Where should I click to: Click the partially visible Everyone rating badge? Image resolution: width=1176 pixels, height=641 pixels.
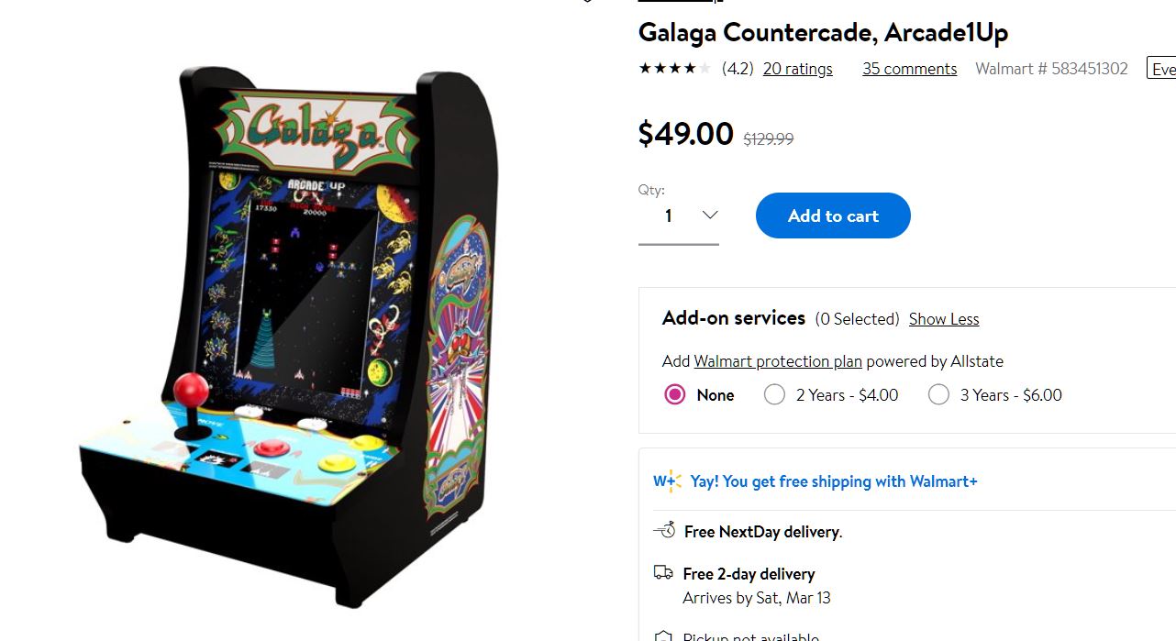(1161, 69)
